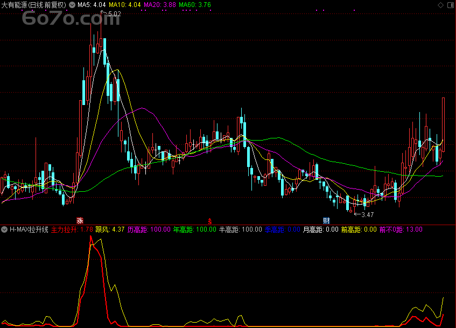456x328 pixels.
Task: Click the green 年高距: 100.00 value
Action: (x=194, y=229)
